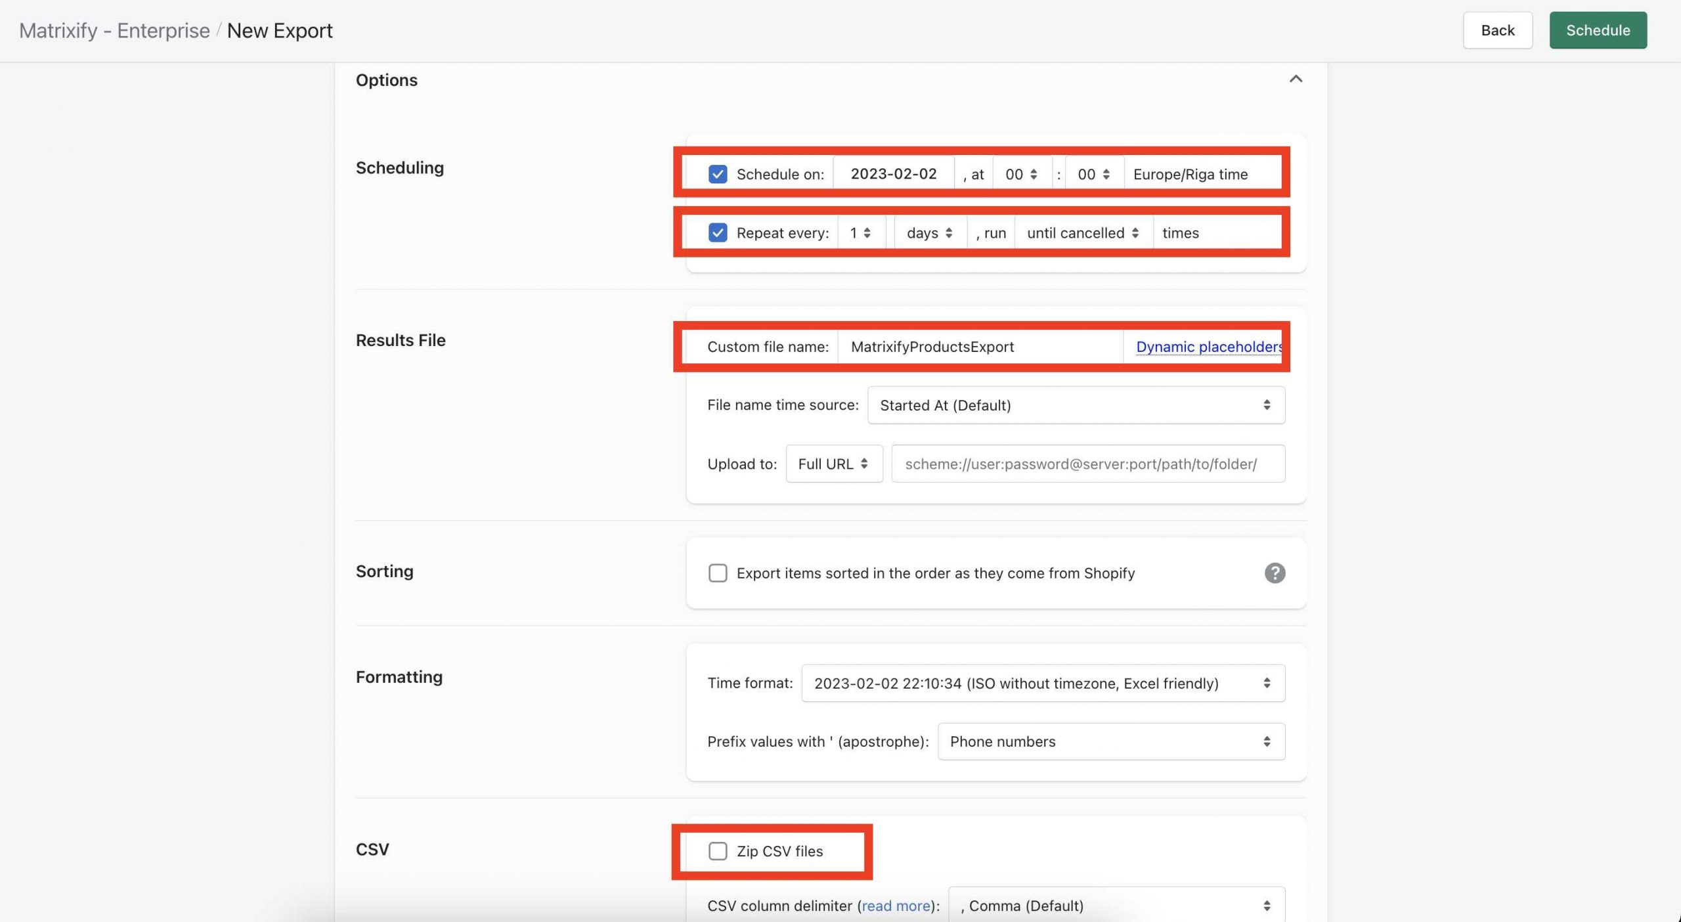The image size is (1681, 922).
Task: Open File name time source dropdown
Action: point(1076,405)
